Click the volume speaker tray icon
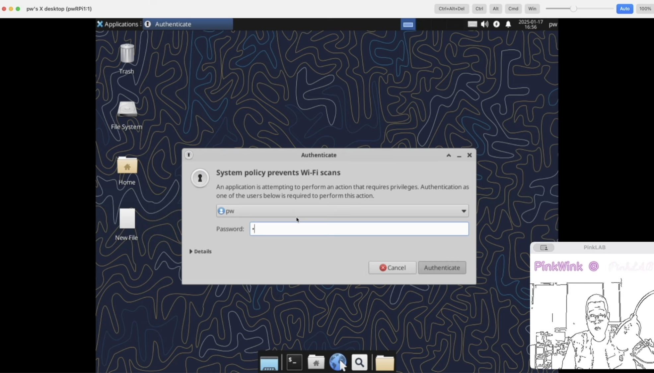Viewport: 654px width, 373px height. pyautogui.click(x=484, y=24)
